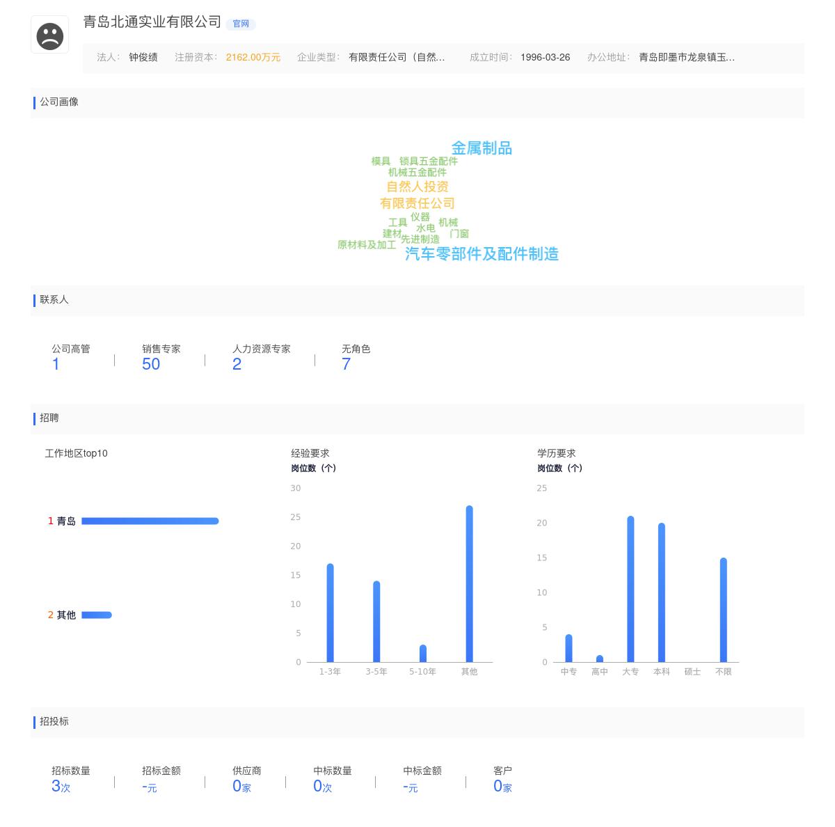
Task: Click the 模具 word cloud tag
Action: (x=381, y=162)
